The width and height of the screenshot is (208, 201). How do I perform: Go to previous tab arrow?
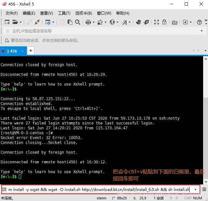pyautogui.click(x=194, y=50)
